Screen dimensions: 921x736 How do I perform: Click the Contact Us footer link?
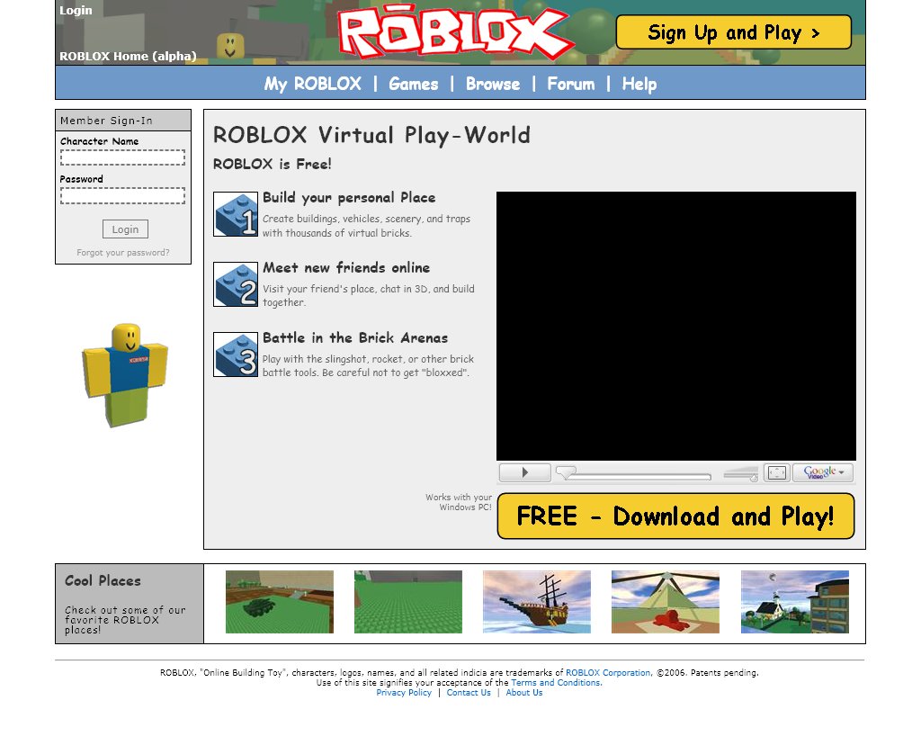[468, 693]
